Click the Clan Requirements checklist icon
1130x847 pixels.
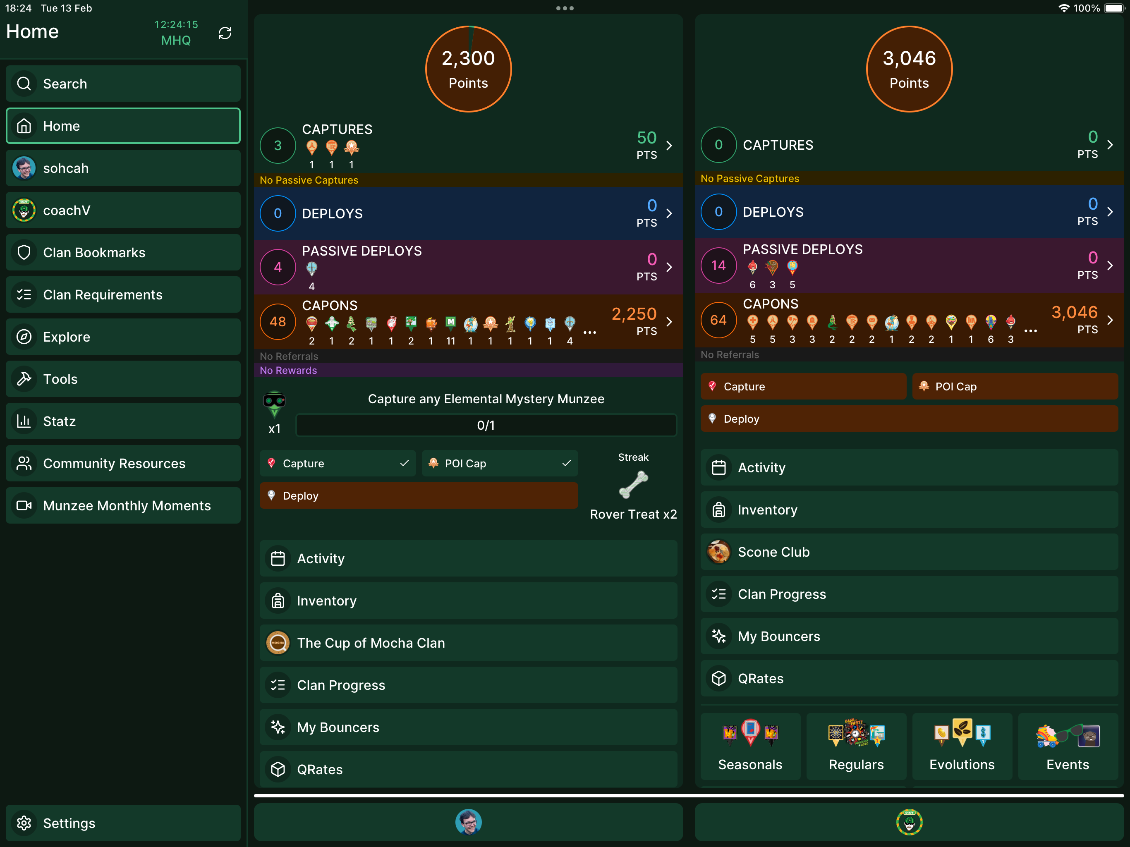coord(24,295)
